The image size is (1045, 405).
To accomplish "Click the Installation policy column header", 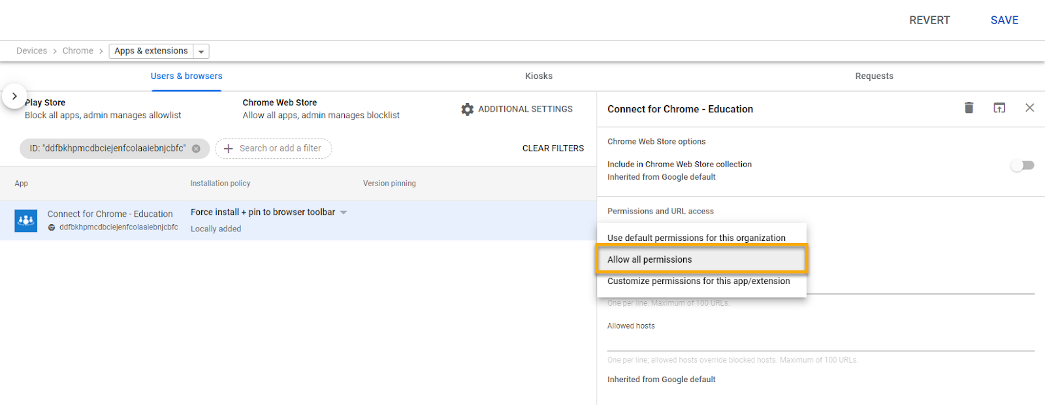I will tap(220, 184).
